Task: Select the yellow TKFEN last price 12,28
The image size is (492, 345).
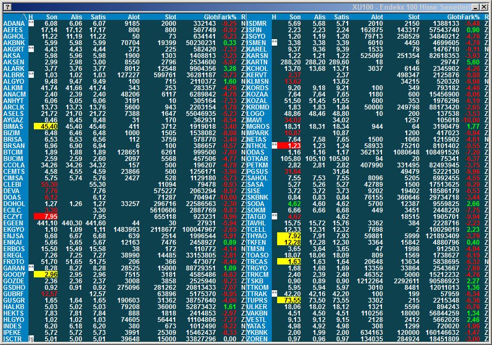Action: (289, 242)
